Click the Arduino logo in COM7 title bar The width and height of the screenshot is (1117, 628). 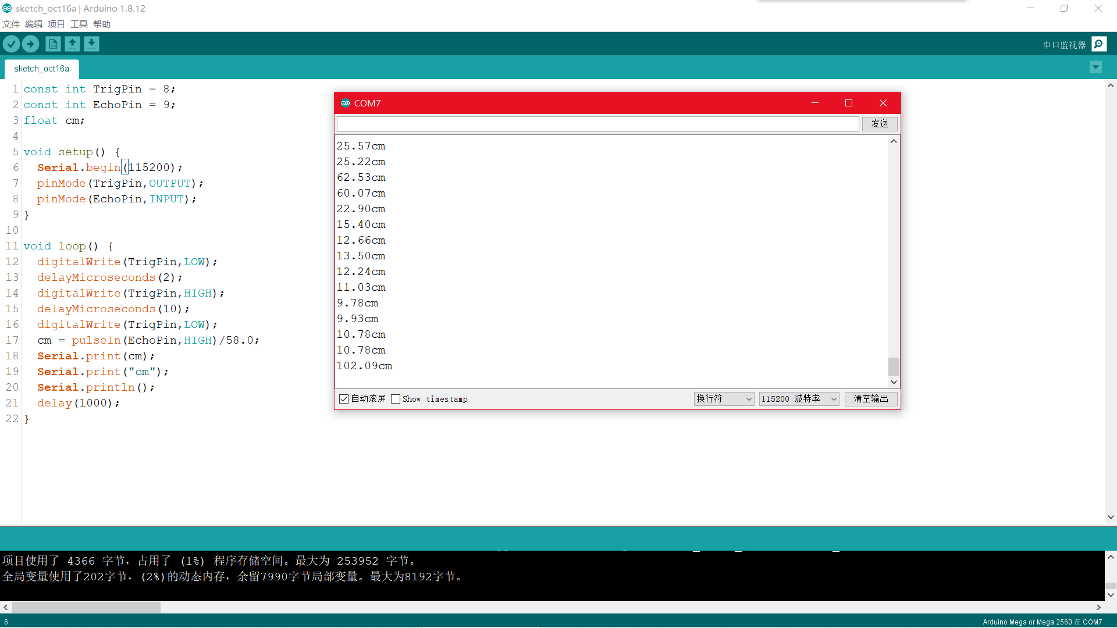coord(346,103)
